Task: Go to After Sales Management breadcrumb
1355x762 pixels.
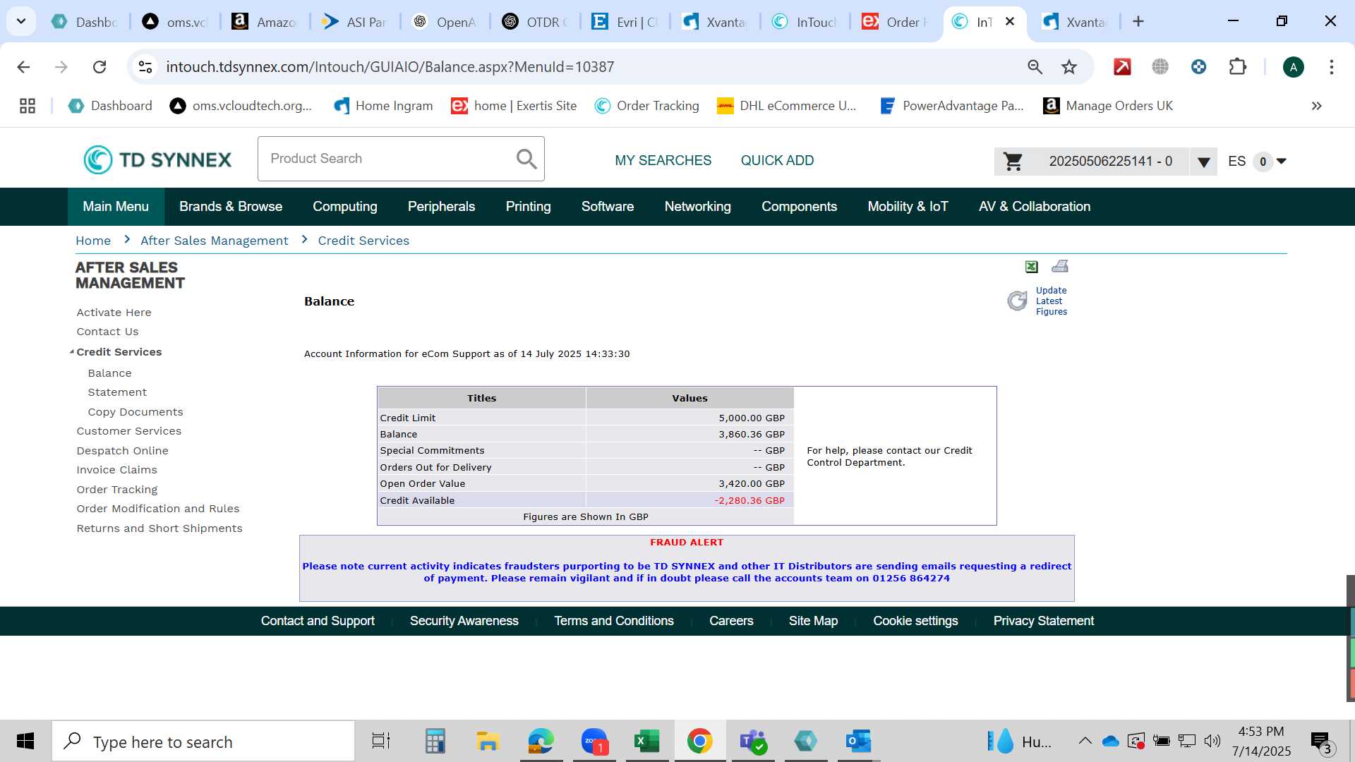Action: click(215, 241)
